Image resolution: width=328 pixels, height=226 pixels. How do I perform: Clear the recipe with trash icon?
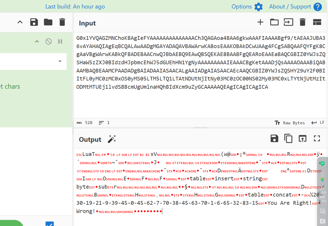[x=62, y=22]
